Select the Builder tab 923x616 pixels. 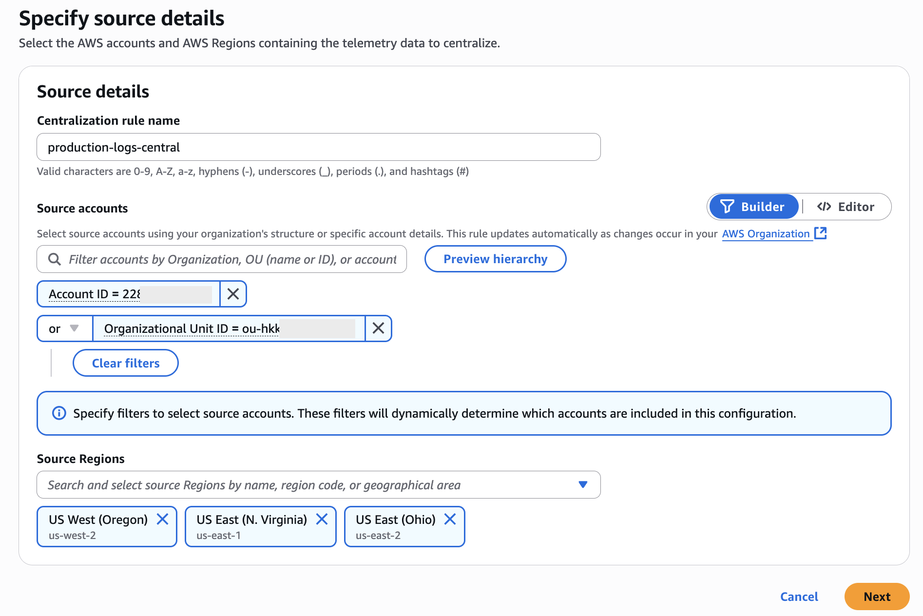753,207
